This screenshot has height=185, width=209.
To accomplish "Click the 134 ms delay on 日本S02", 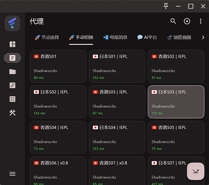I will 39,113.
